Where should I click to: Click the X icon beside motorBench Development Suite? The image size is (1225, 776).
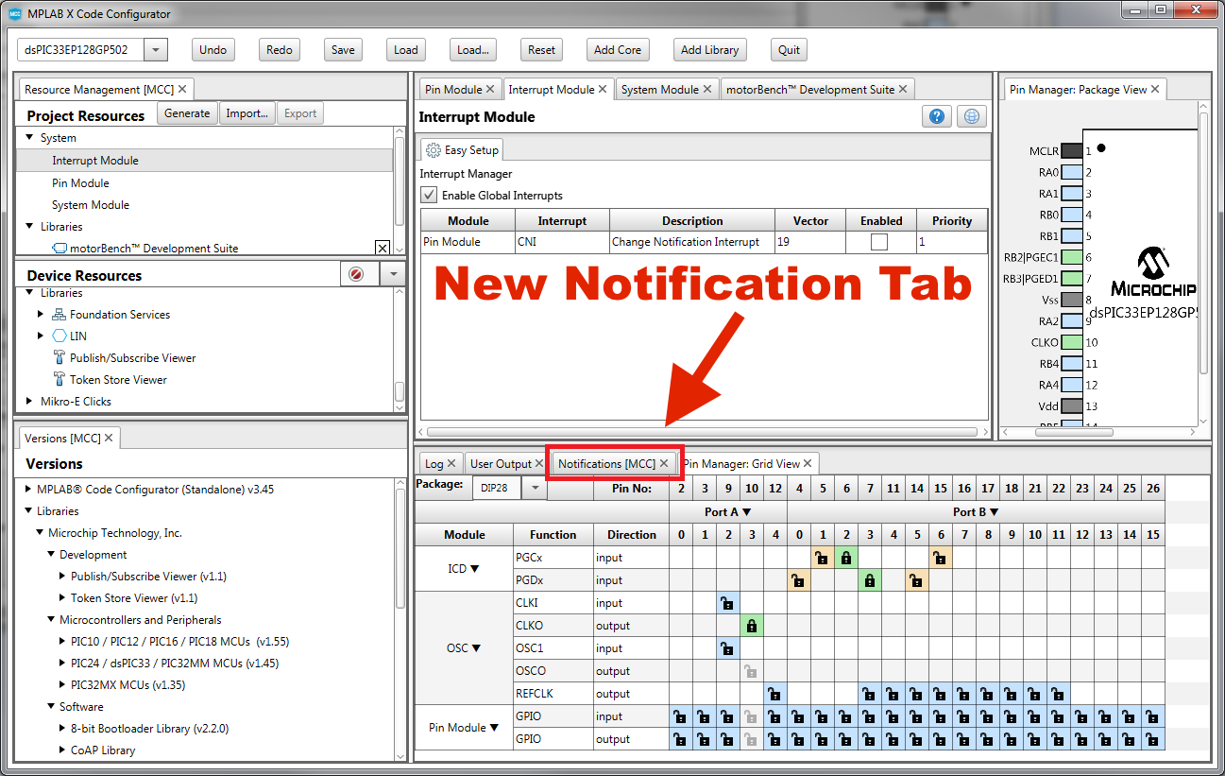coord(382,248)
